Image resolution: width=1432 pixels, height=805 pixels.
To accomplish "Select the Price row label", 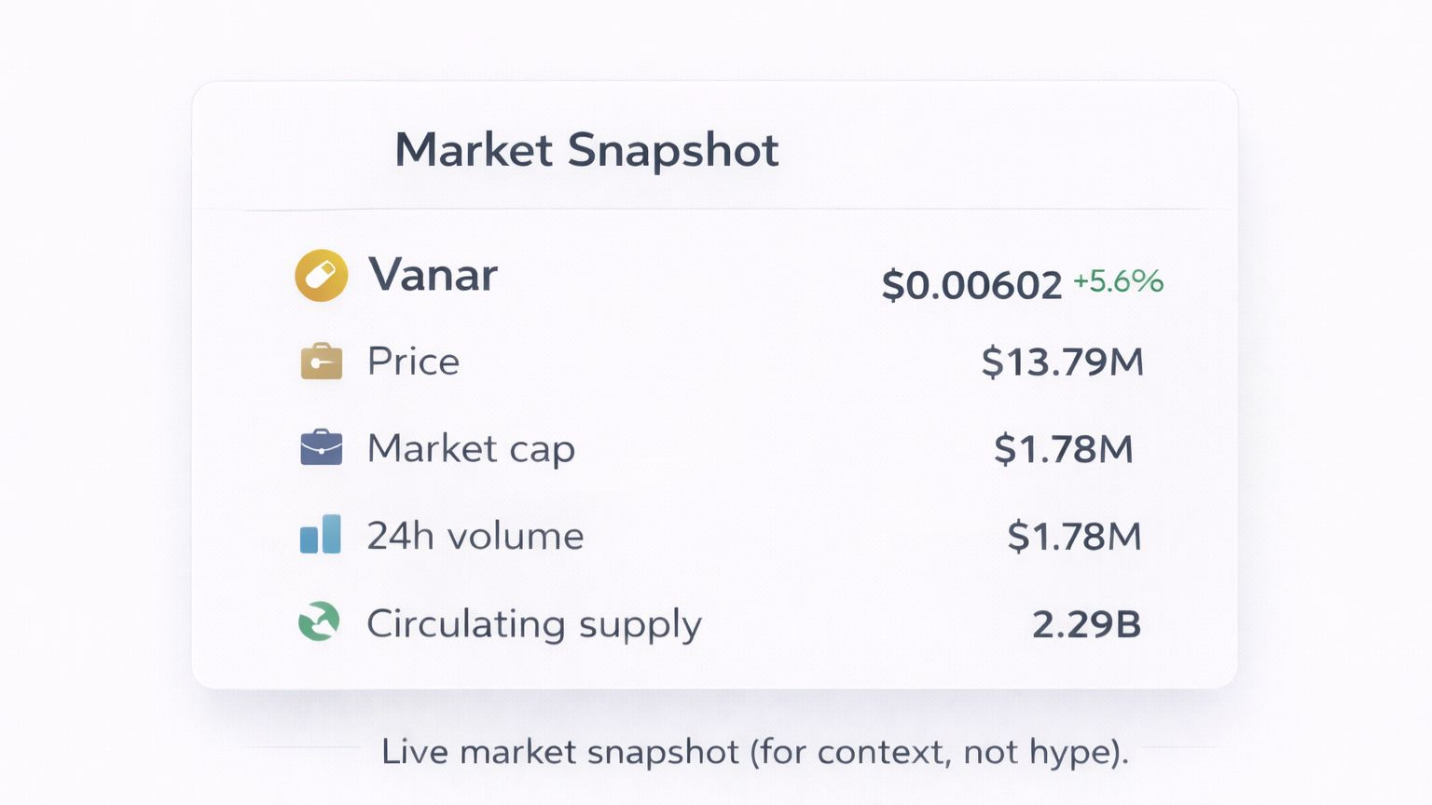I will [413, 362].
